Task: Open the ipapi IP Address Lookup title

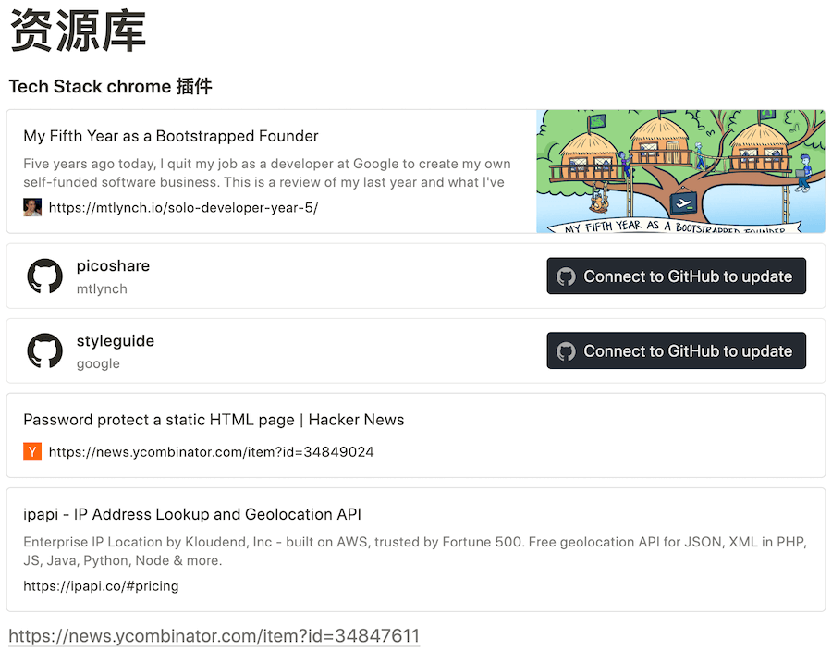Action: tap(192, 514)
